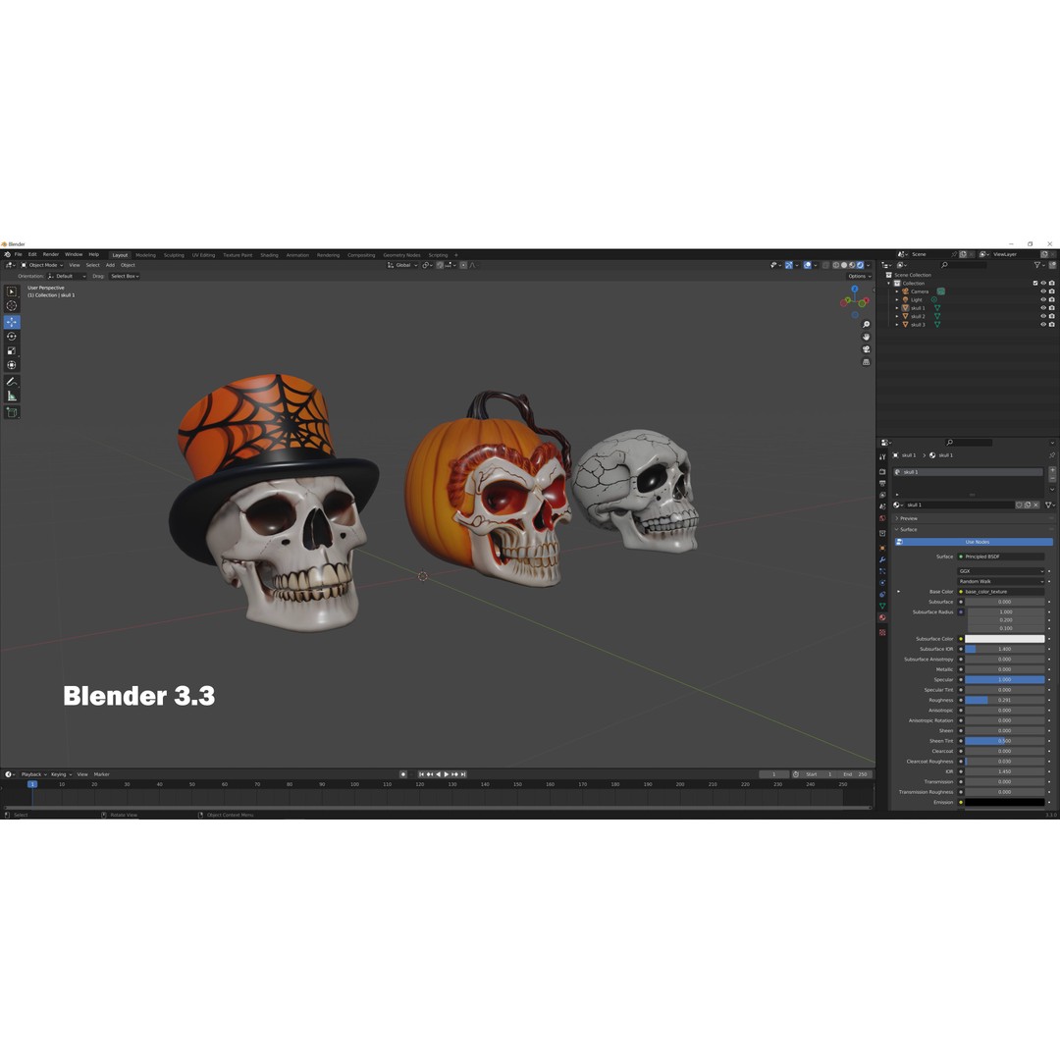Screen dimensions: 1060x1060
Task: Open the Render properties tab
Action: point(882,472)
